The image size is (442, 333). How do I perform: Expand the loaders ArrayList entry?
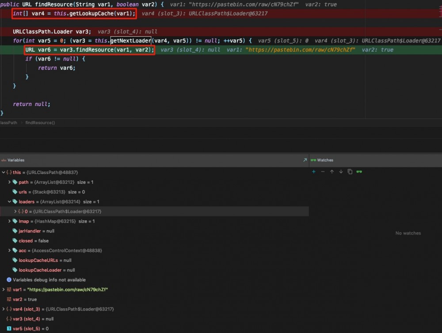click(x=9, y=201)
